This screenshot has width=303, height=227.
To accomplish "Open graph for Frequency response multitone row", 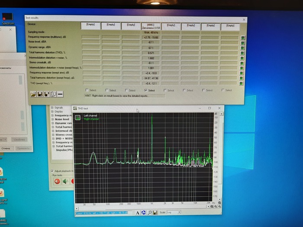I will pos(243,38).
